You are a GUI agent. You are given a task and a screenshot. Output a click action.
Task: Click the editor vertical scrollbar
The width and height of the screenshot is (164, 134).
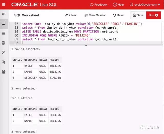pyautogui.click(x=162, y=33)
